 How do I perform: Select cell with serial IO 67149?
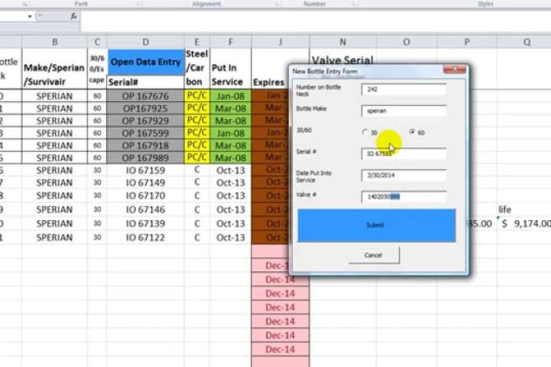coord(145,183)
